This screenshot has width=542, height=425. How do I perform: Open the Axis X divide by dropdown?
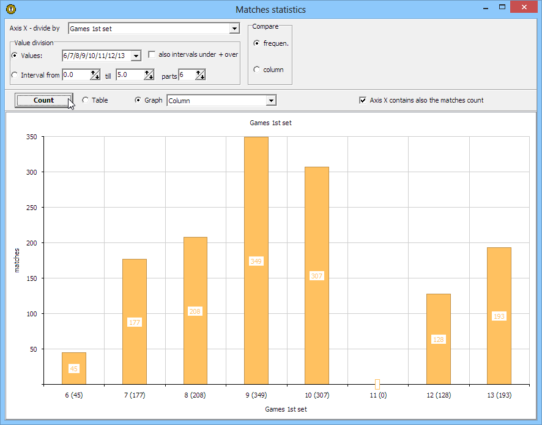point(234,29)
